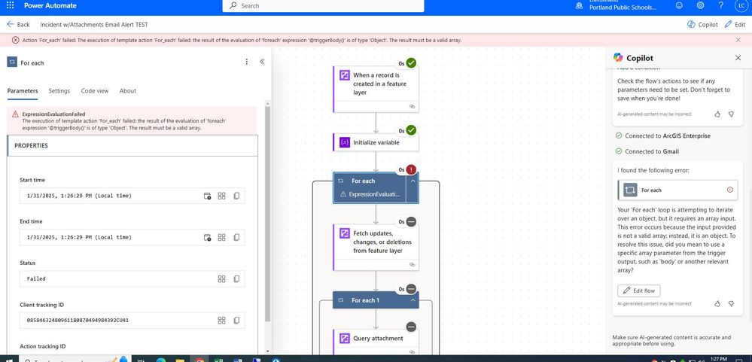Close the Copilot side panel
752x362 pixels.
pos(738,57)
